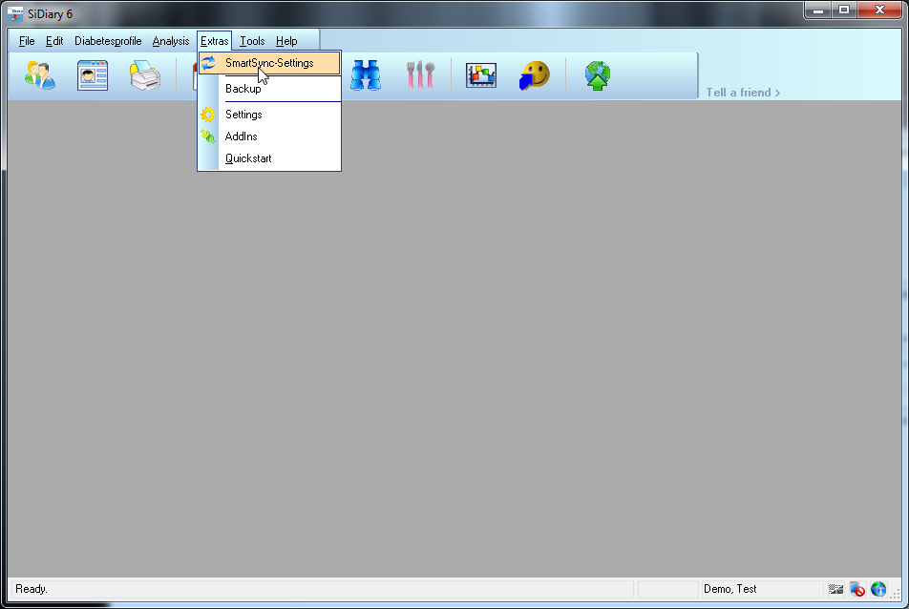Open the profile card icon in toolbar
Image resolution: width=909 pixels, height=609 pixels.
click(93, 75)
